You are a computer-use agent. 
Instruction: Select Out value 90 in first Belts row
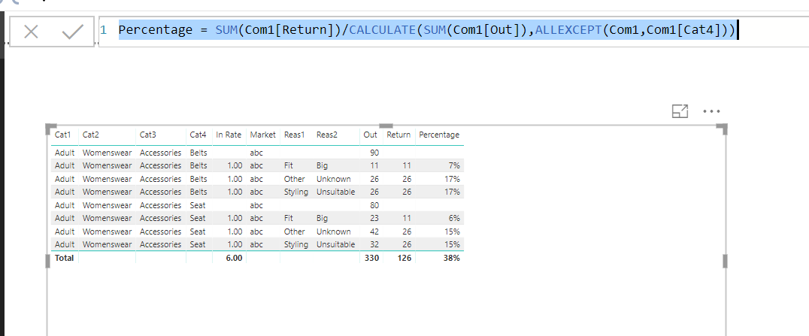(374, 153)
